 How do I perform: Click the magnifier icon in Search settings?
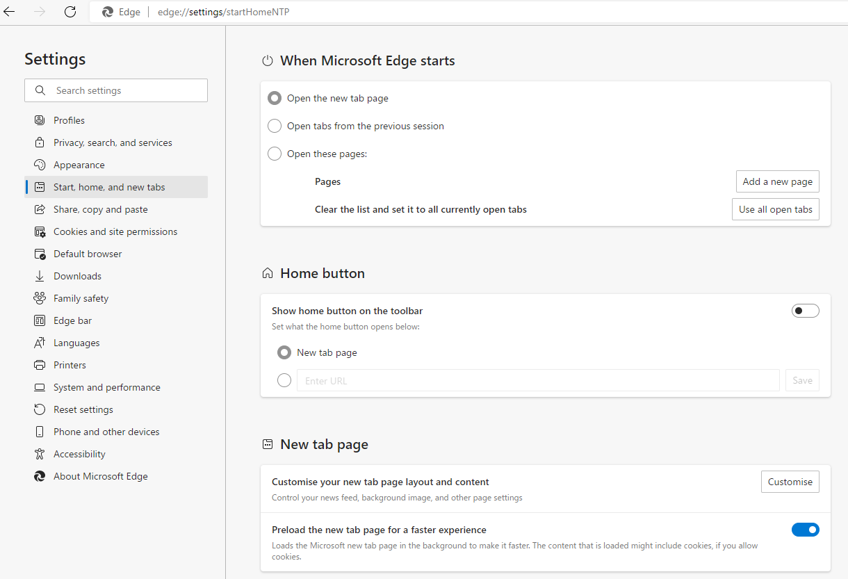click(42, 90)
